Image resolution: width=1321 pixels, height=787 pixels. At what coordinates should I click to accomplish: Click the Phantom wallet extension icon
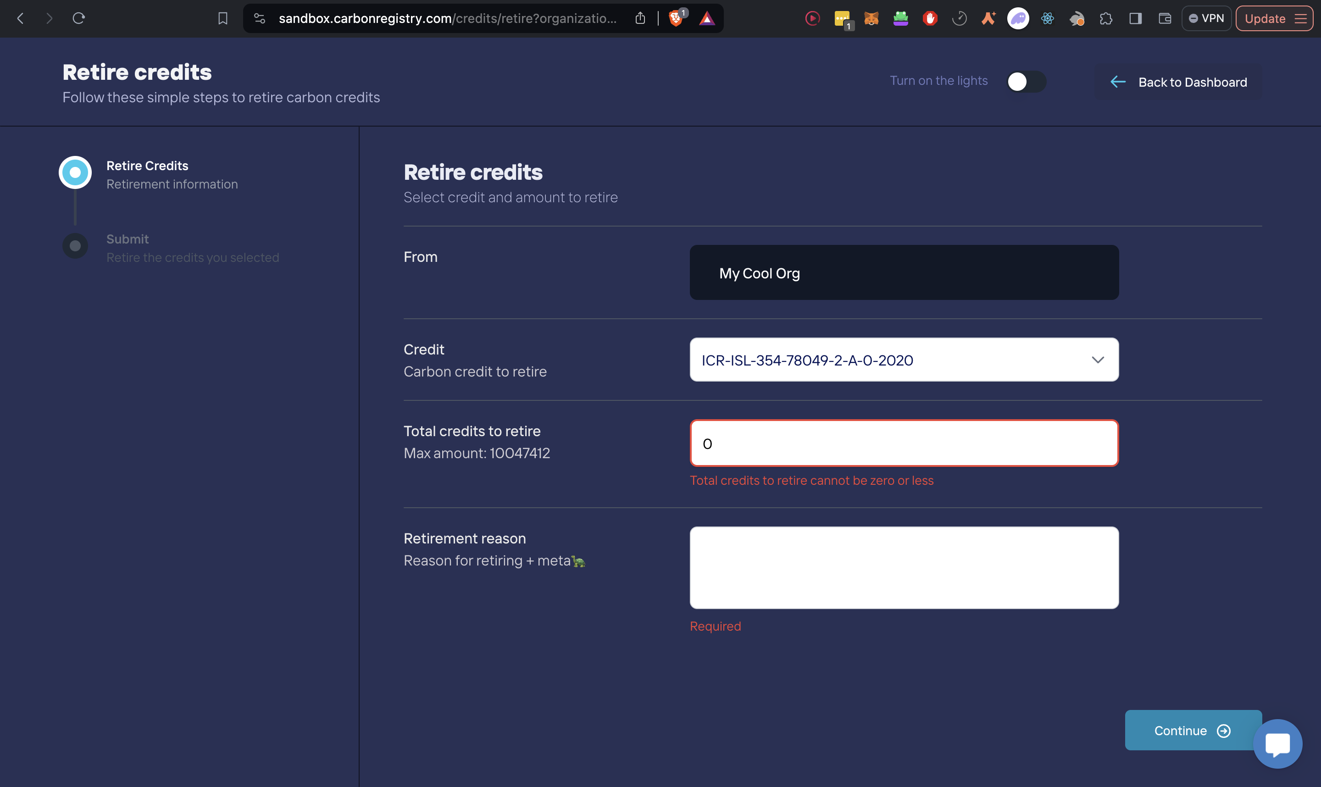click(1018, 18)
